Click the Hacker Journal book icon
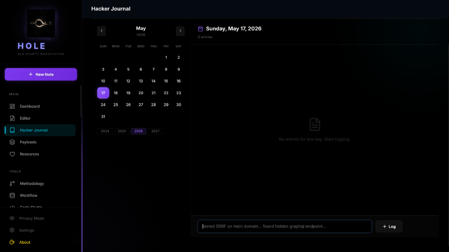The width and height of the screenshot is (449, 252). tap(12, 130)
